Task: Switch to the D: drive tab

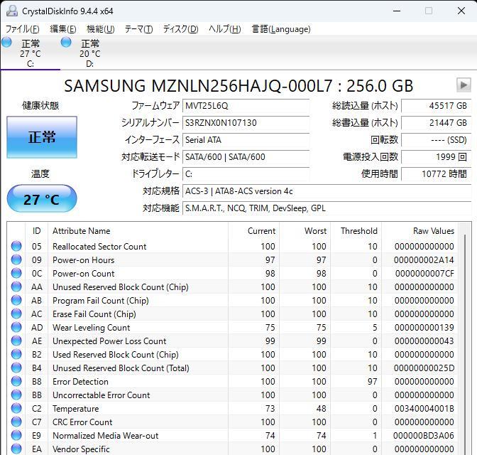Action: [x=89, y=53]
